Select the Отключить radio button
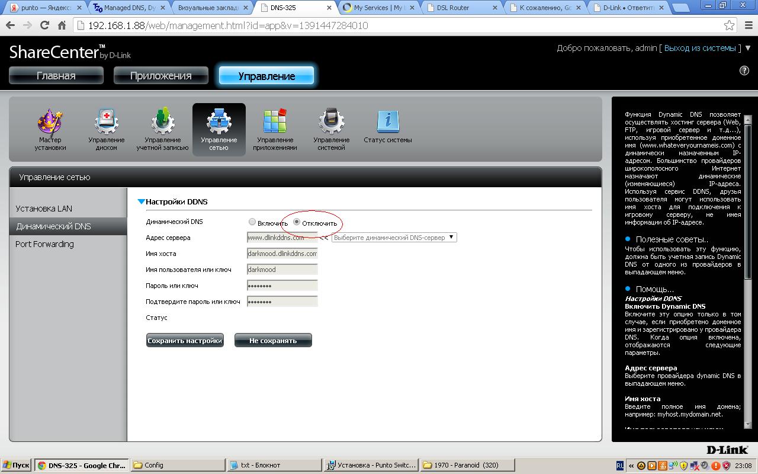Image resolution: width=758 pixels, height=474 pixels. pyautogui.click(x=297, y=222)
